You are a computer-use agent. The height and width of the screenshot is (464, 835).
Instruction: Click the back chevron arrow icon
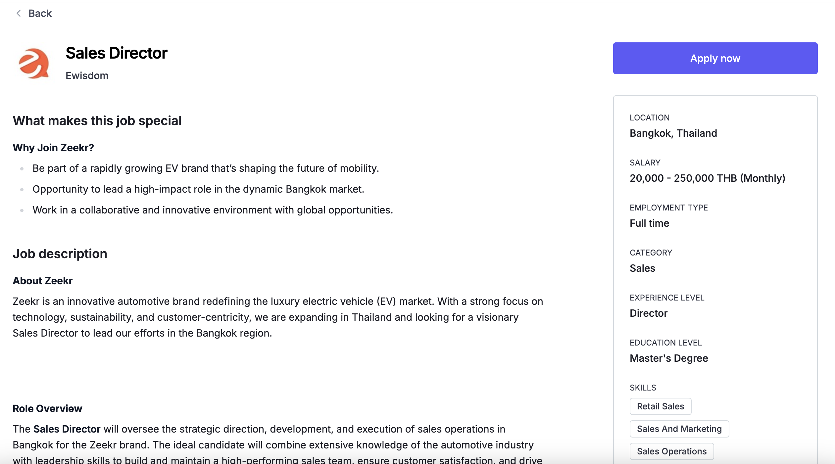tap(19, 13)
